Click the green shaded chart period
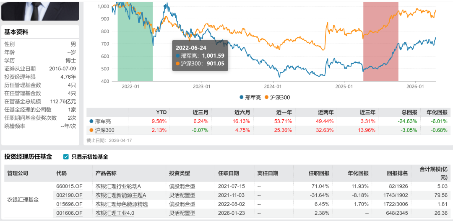 pos(135,42)
